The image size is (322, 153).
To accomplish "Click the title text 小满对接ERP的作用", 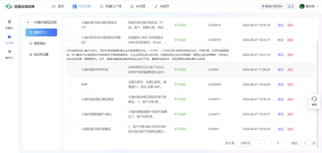I will tap(95, 70).
